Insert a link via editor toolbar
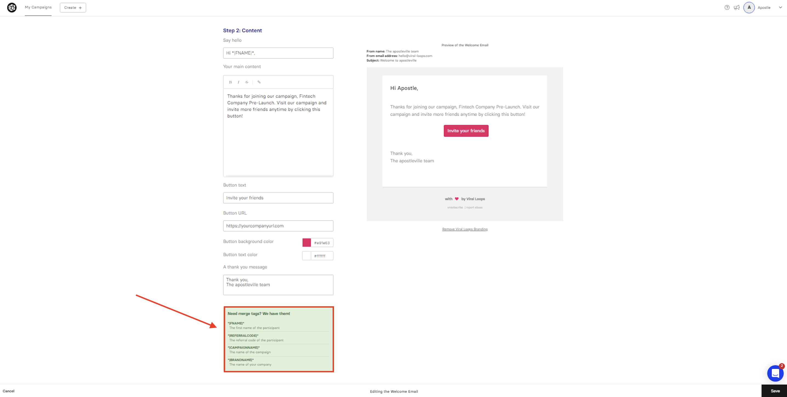This screenshot has height=397, width=787. [x=259, y=82]
